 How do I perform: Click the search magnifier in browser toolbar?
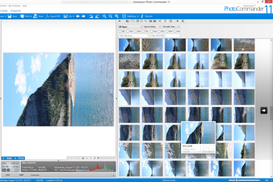pyautogui.click(x=145, y=21)
